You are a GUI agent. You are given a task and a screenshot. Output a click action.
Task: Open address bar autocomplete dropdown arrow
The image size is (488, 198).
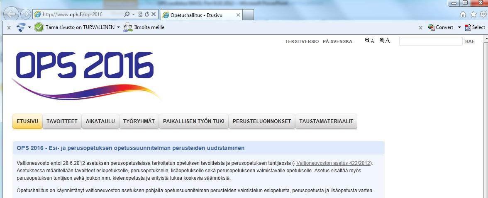[x=133, y=14]
